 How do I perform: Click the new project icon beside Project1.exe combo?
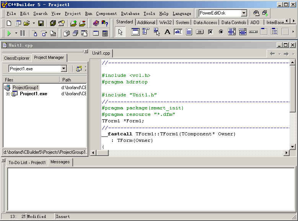(x=79, y=68)
